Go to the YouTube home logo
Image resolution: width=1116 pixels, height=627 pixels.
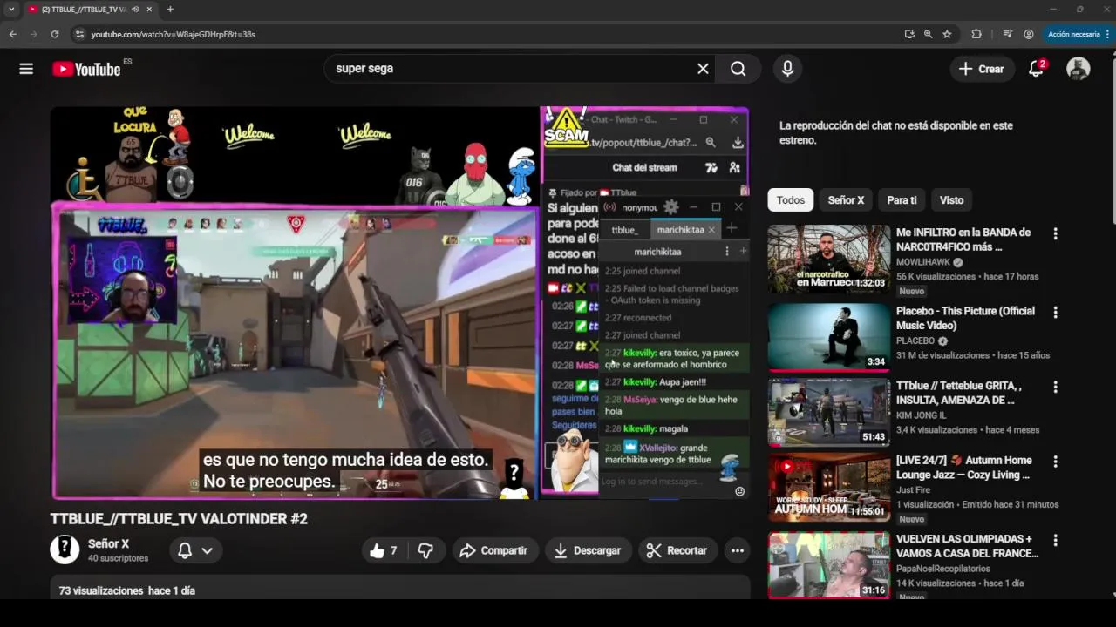point(86,69)
